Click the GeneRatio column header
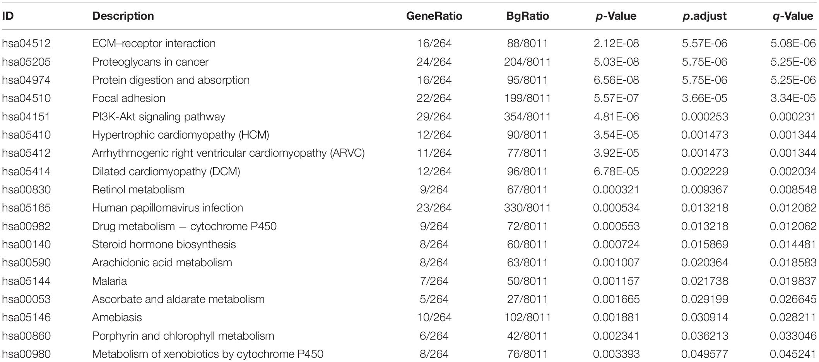819x362 pixels. point(434,16)
